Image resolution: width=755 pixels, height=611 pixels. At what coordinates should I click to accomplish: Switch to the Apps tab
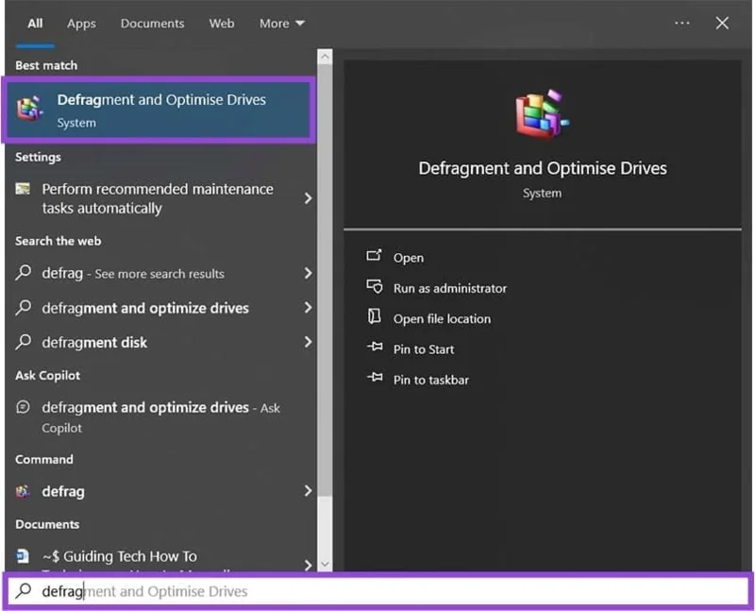81,24
